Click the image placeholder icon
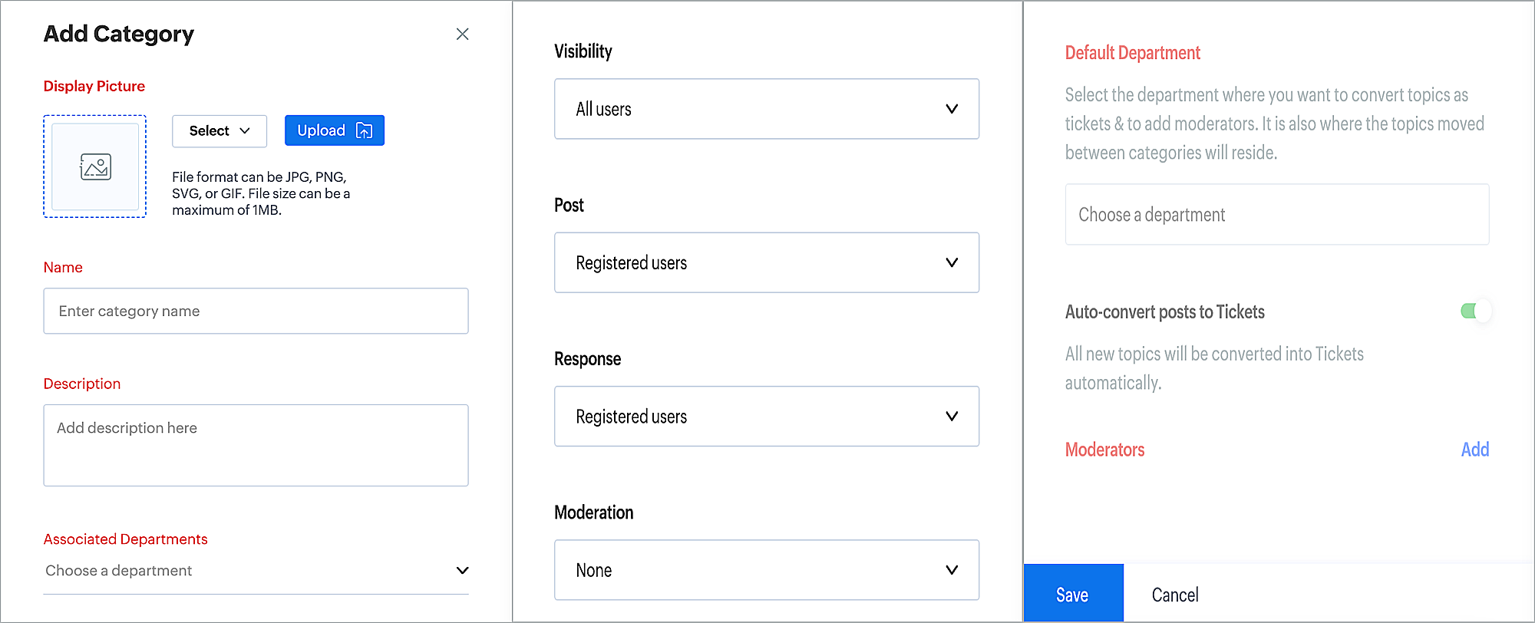The width and height of the screenshot is (1535, 623). pyautogui.click(x=95, y=166)
